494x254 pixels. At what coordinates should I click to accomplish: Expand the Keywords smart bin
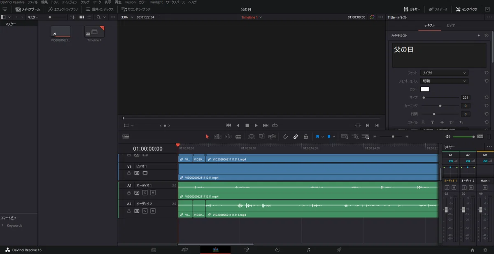tap(3, 226)
